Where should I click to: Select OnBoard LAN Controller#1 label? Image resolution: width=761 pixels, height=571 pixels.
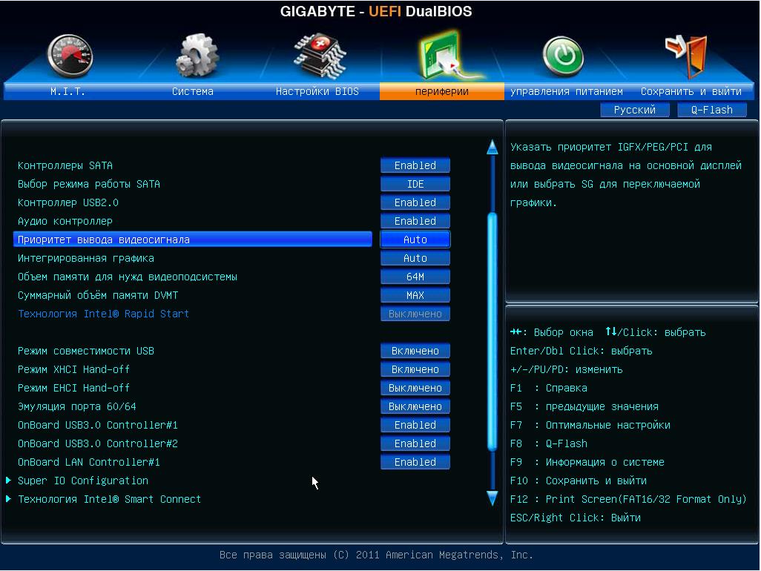89,462
